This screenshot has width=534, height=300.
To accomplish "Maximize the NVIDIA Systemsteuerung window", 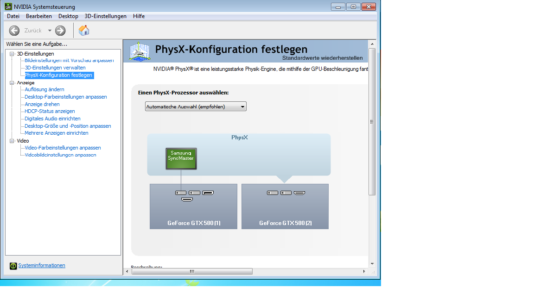I will (x=353, y=7).
